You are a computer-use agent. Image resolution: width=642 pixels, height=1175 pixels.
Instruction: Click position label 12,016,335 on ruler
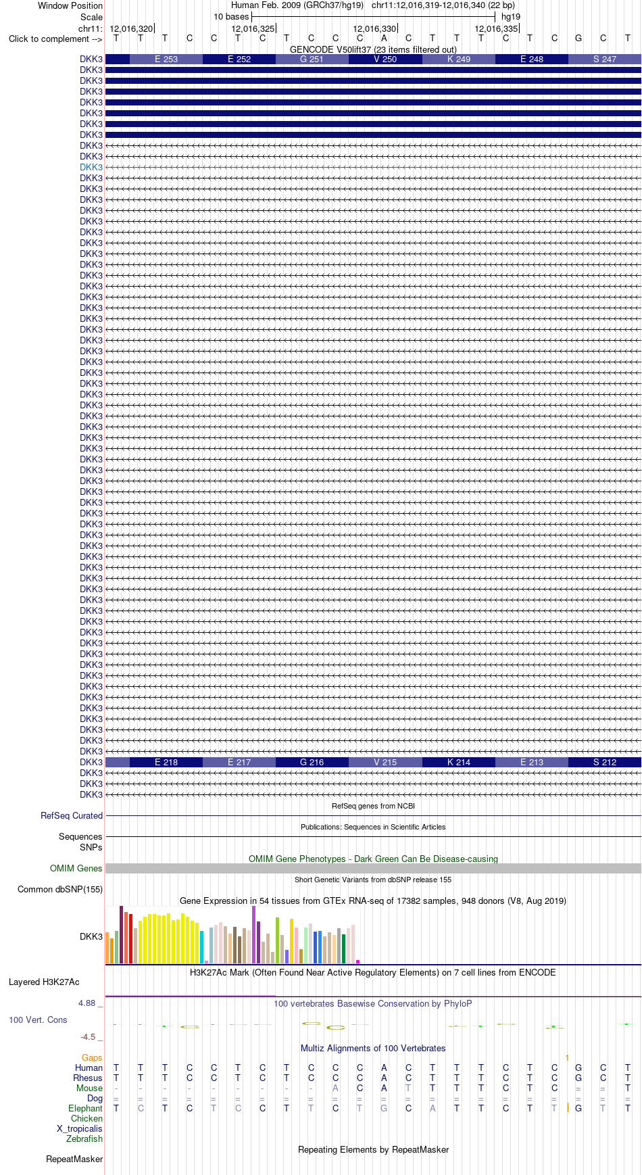496,28
